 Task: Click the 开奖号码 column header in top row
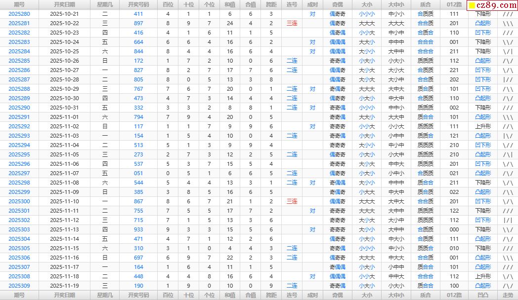(138, 4)
